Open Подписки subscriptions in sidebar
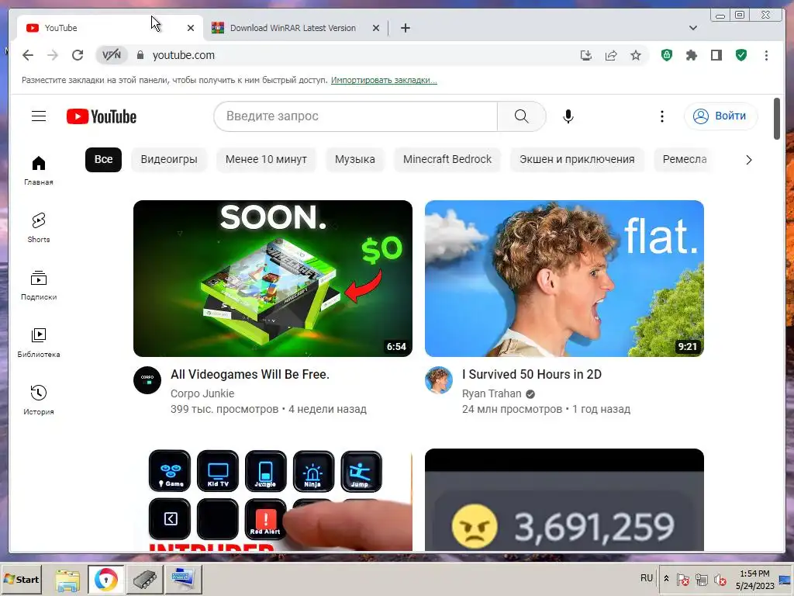Viewport: 794px width, 596px height. point(39,286)
